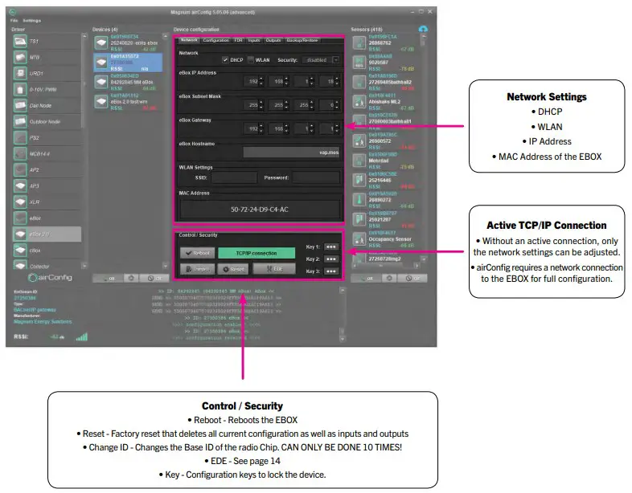Click the eBox Gateway second octet field
The height and width of the screenshot is (493, 632).
click(x=279, y=128)
